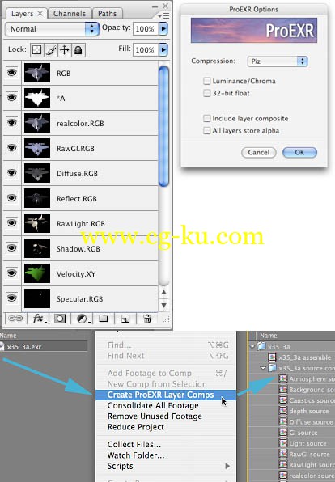This screenshot has height=482, width=335.
Task: Click the link layers icon
Action: pyautogui.click(x=15, y=319)
